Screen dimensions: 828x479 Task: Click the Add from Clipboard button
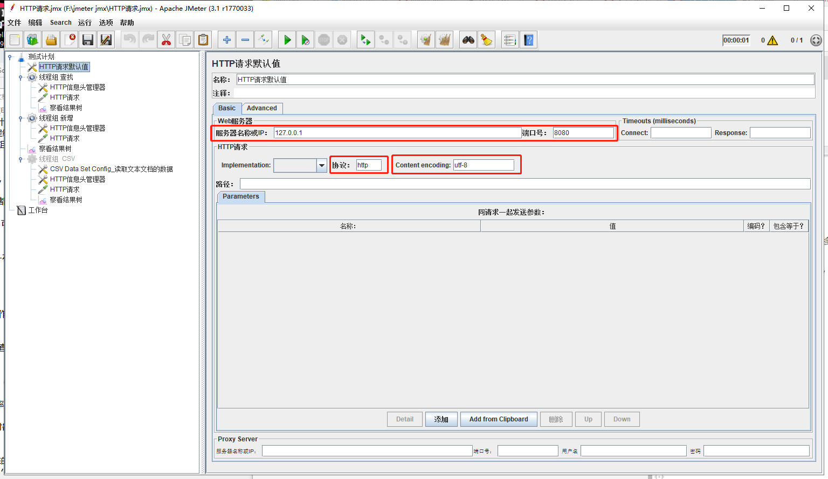click(499, 419)
